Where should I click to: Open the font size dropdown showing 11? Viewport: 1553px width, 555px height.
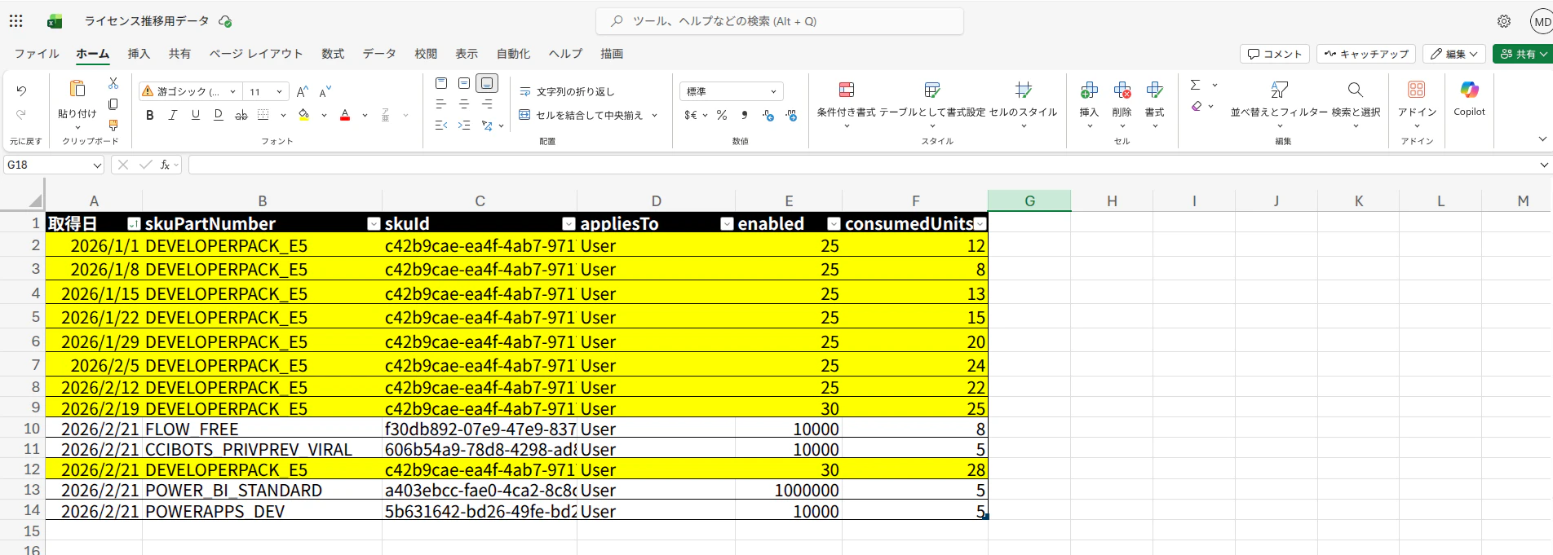(x=267, y=92)
